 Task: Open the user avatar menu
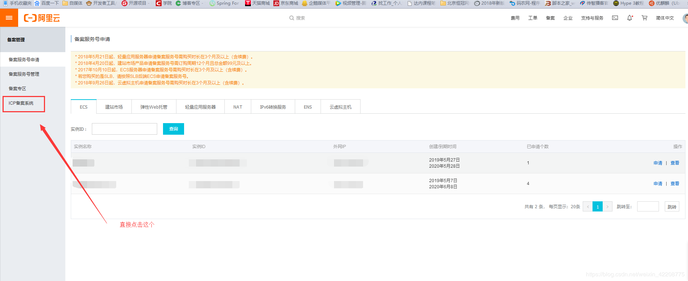685,18
